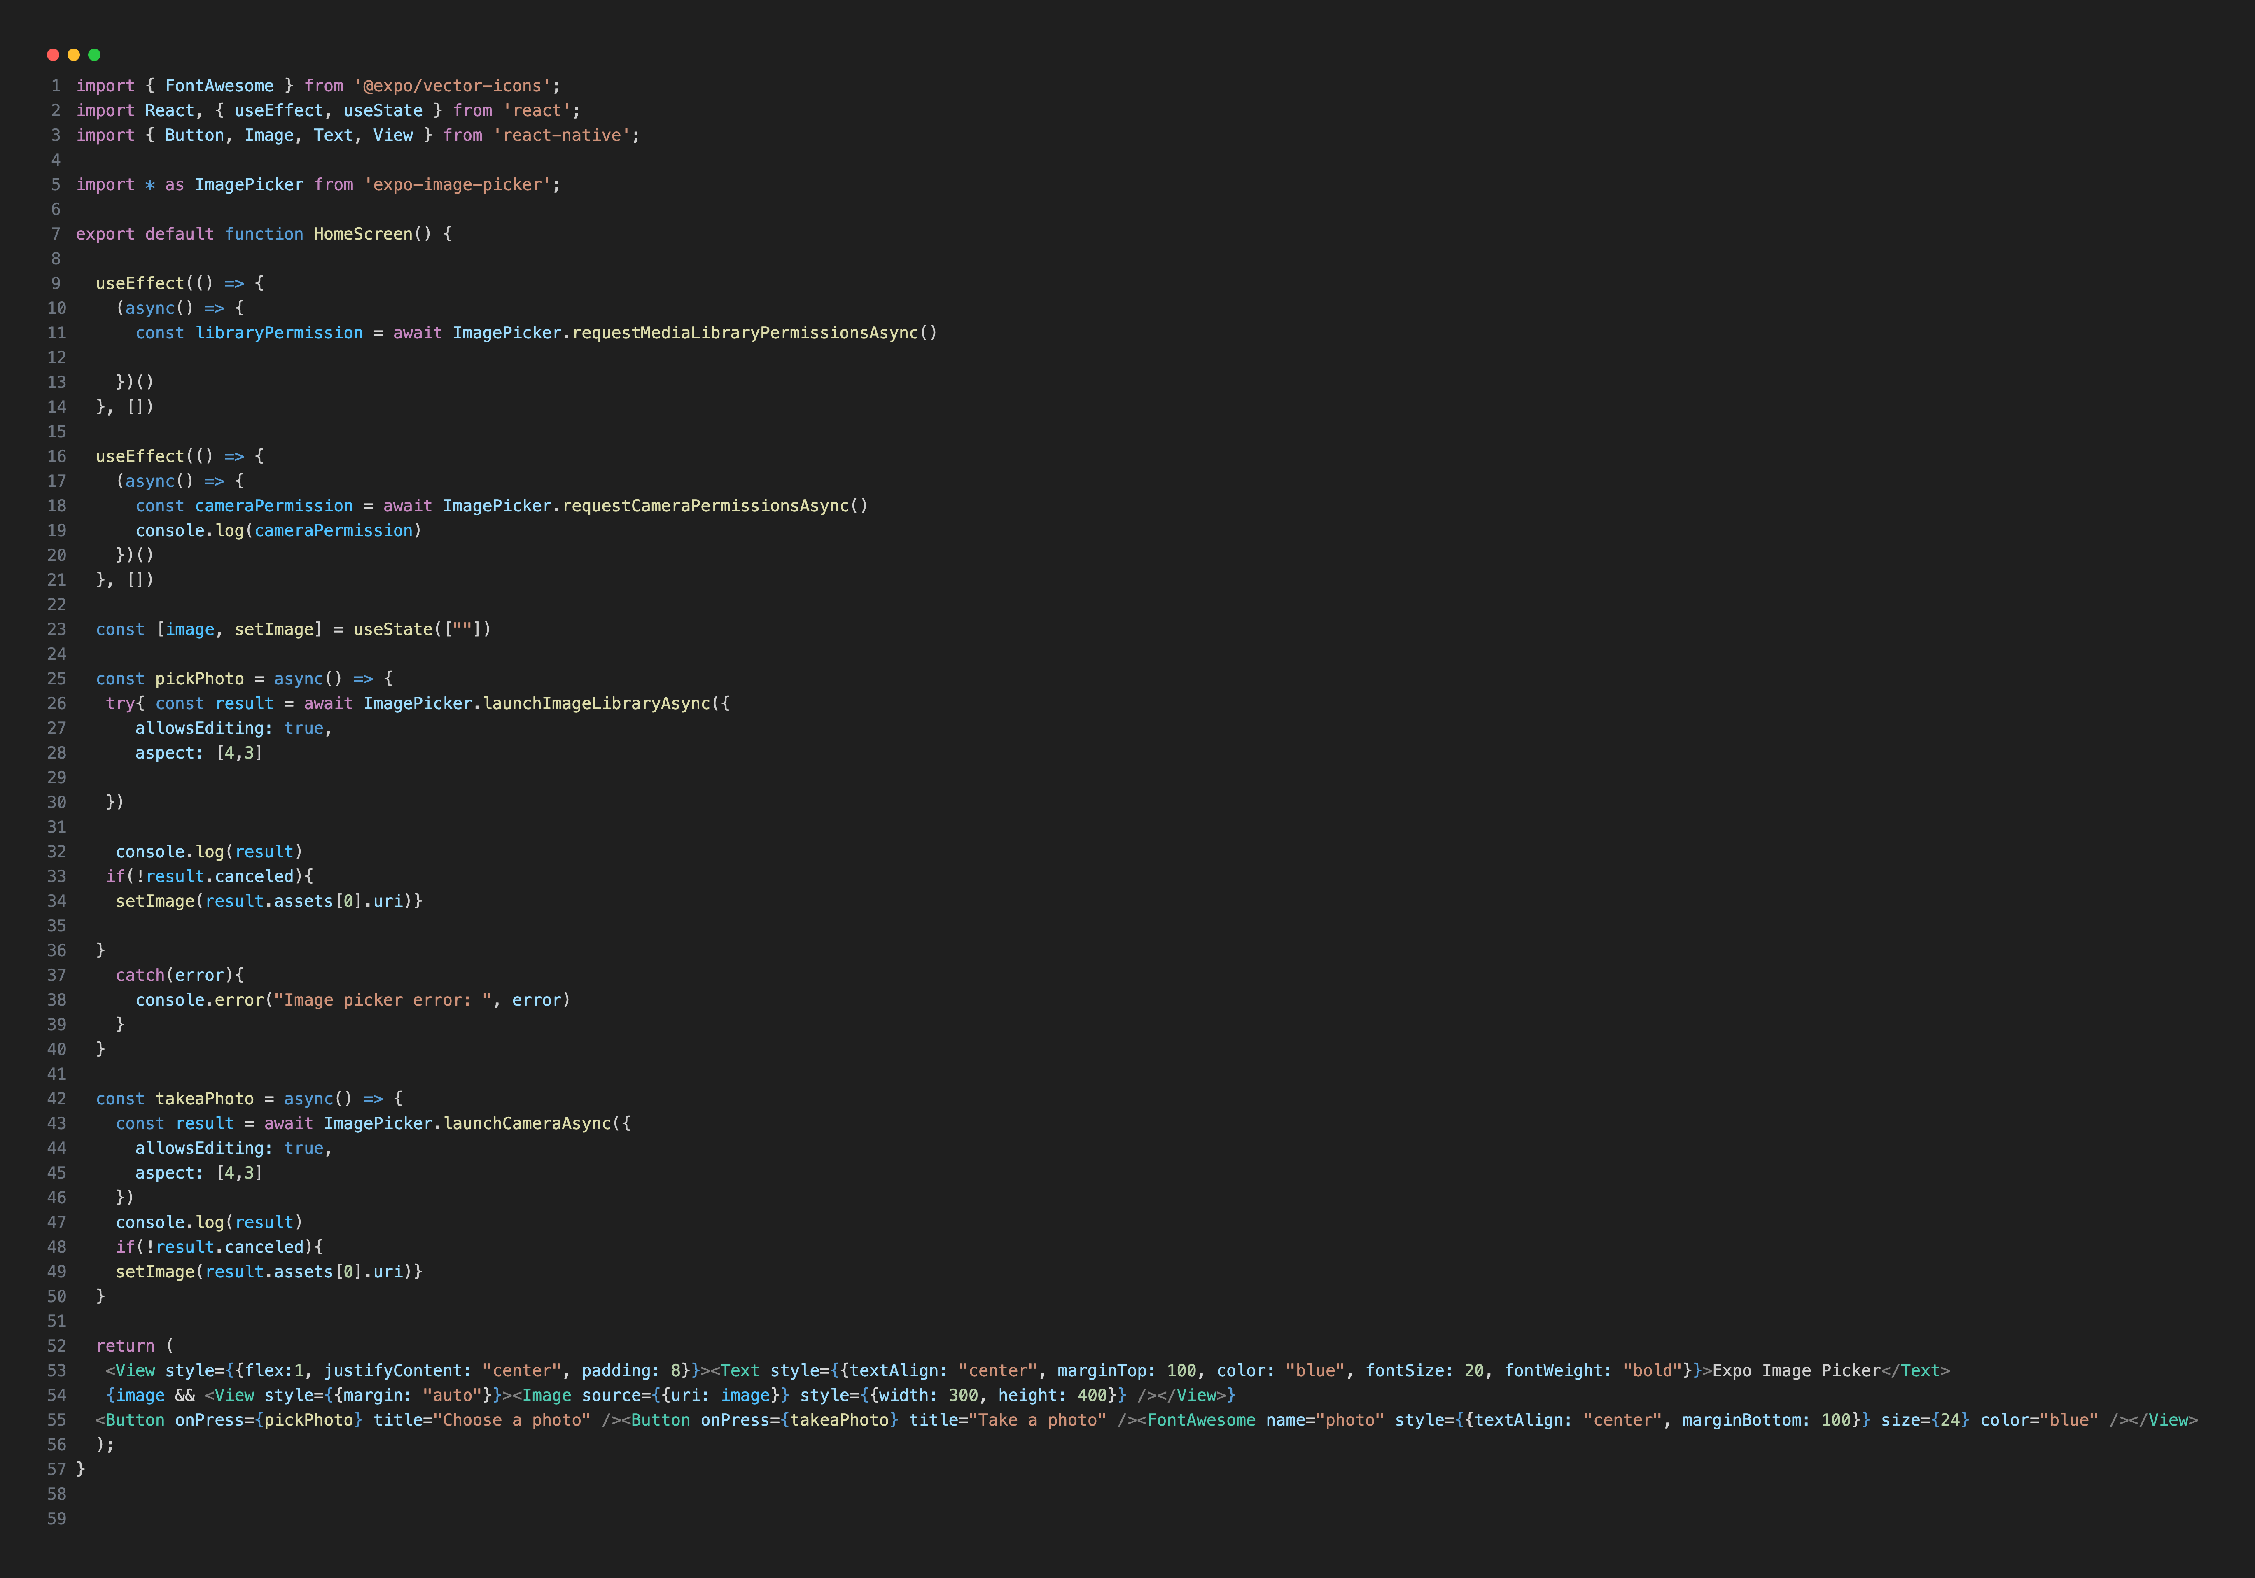
Task: Click the yellow minimize dot
Action: click(x=74, y=55)
